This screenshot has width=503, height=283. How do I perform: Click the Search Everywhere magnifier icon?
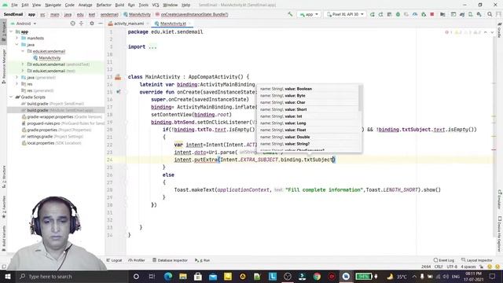(490, 14)
